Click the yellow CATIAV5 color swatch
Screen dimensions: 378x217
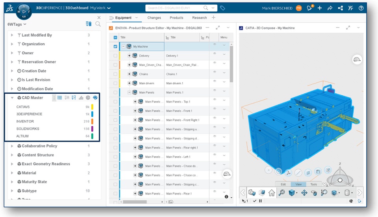click(x=92, y=107)
